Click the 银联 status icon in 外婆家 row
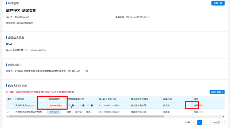Viewport: 230px width, 128px height. (73, 112)
